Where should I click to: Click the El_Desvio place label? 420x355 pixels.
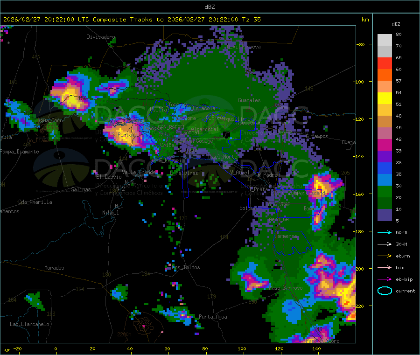[109, 177]
